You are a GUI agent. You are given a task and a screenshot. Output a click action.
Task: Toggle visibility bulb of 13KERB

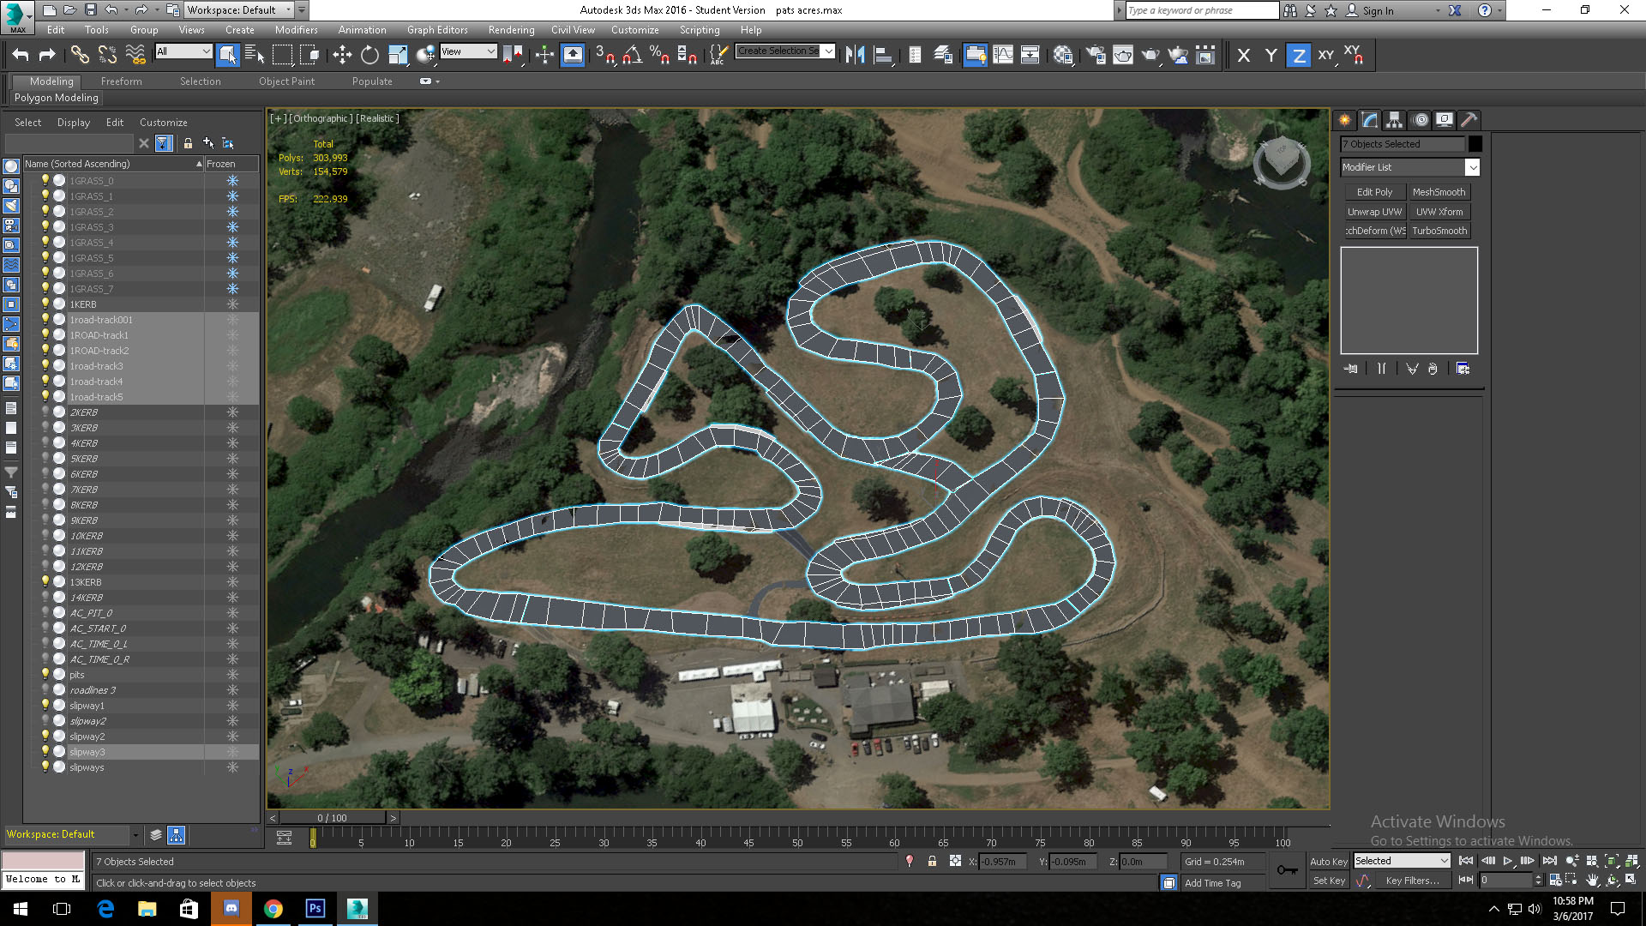click(45, 581)
